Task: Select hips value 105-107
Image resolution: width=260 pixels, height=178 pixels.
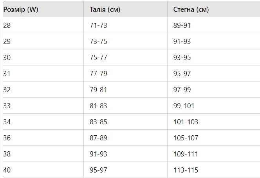Action: 186,138
